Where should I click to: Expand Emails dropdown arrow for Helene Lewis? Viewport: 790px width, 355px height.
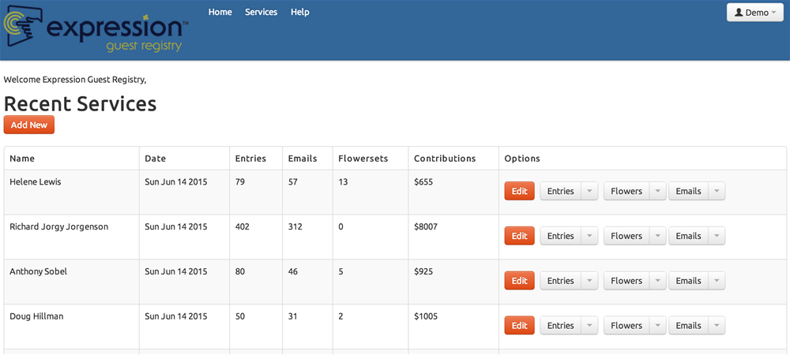pos(717,191)
